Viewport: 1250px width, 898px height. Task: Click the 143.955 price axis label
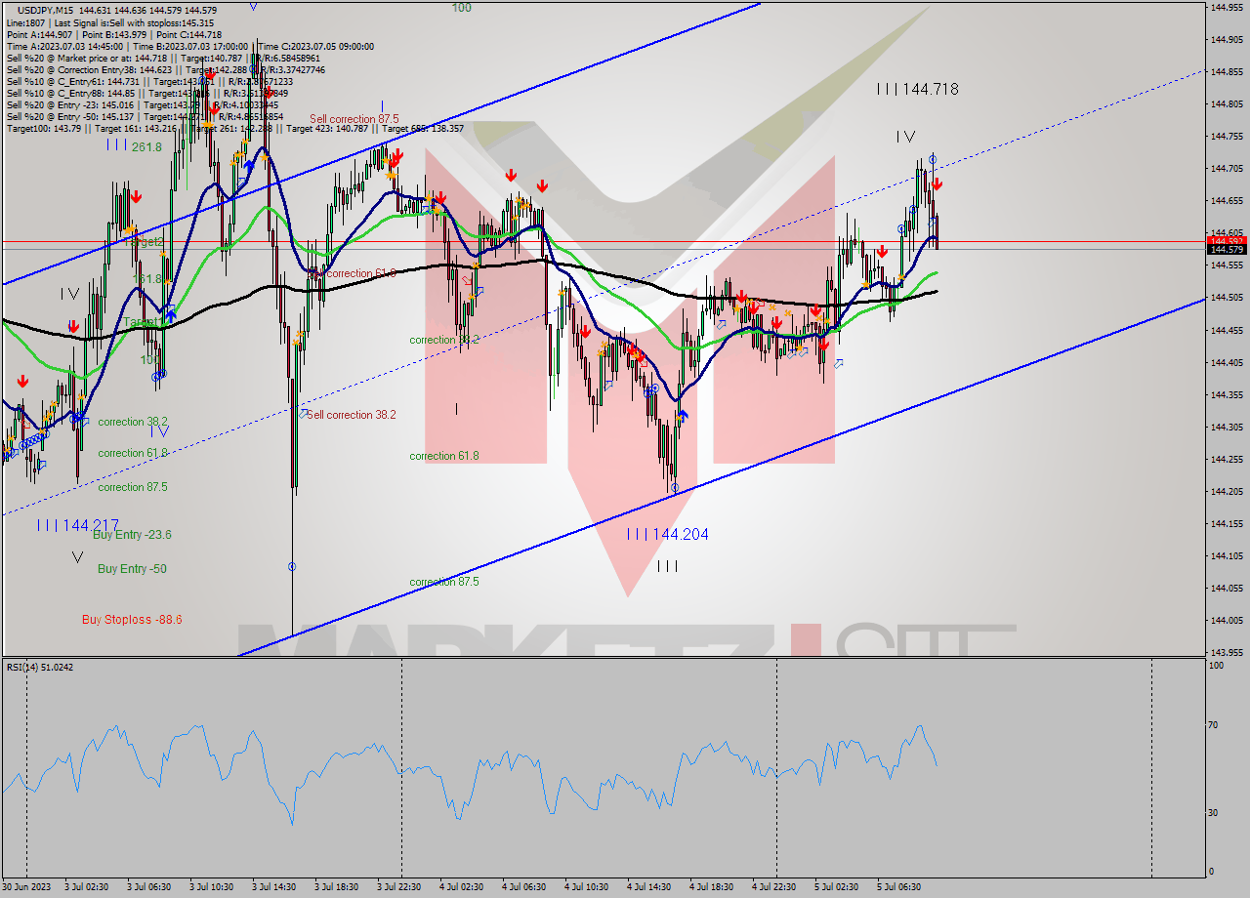click(x=1227, y=653)
